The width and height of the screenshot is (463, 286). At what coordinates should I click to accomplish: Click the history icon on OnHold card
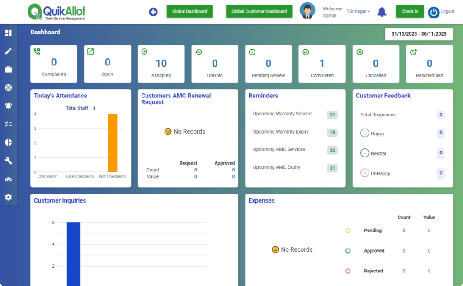click(x=198, y=52)
